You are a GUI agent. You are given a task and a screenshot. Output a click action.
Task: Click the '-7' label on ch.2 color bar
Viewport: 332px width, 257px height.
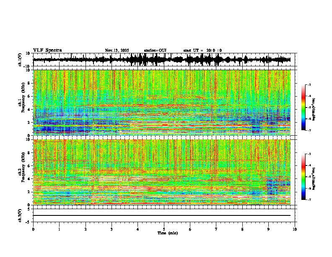point(309,199)
